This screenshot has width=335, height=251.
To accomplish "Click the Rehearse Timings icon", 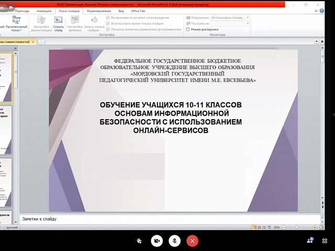I will tap(75, 22).
